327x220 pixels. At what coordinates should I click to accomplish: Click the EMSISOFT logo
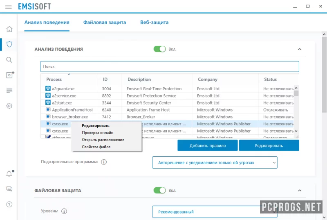[x=34, y=7]
